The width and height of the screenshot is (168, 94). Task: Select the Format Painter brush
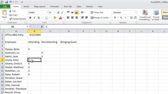pyautogui.click(x=10, y=19)
